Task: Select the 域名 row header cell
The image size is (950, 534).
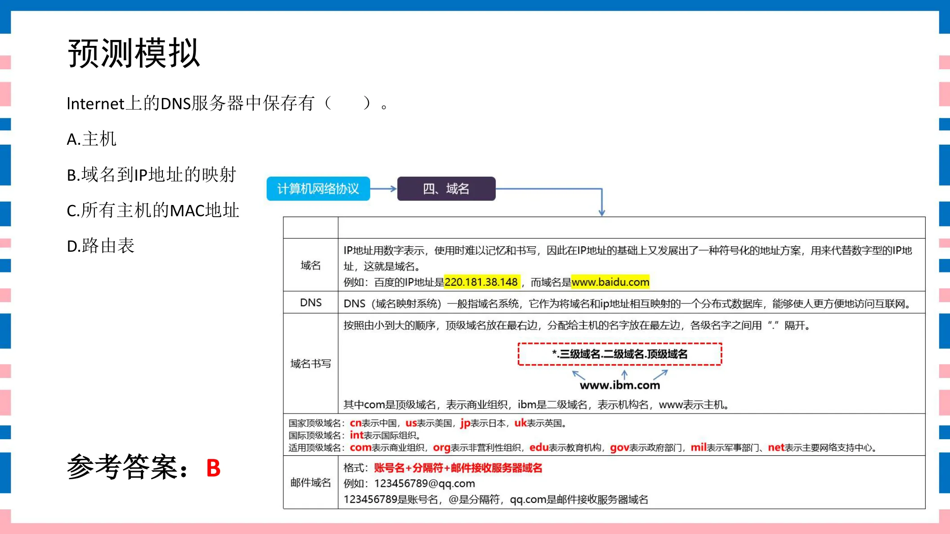Action: pos(310,265)
